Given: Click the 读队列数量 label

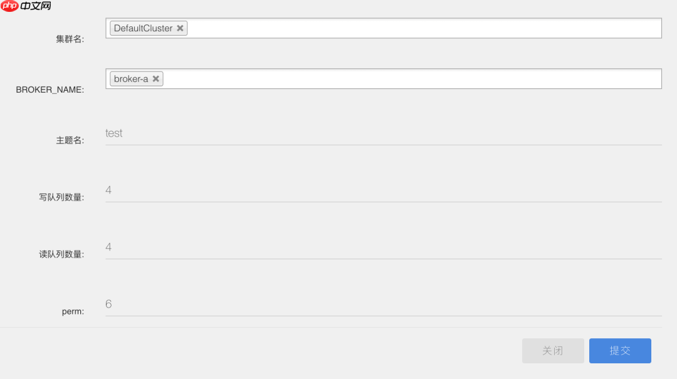Looking at the screenshot, I should 61,254.
